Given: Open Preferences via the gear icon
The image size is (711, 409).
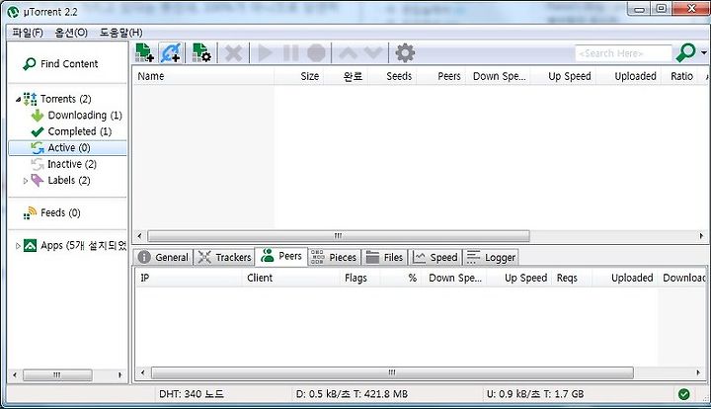Looking at the screenshot, I should coord(405,53).
